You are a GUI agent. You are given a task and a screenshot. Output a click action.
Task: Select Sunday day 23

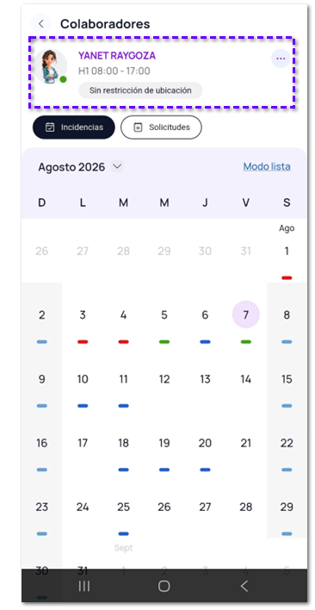click(41, 507)
